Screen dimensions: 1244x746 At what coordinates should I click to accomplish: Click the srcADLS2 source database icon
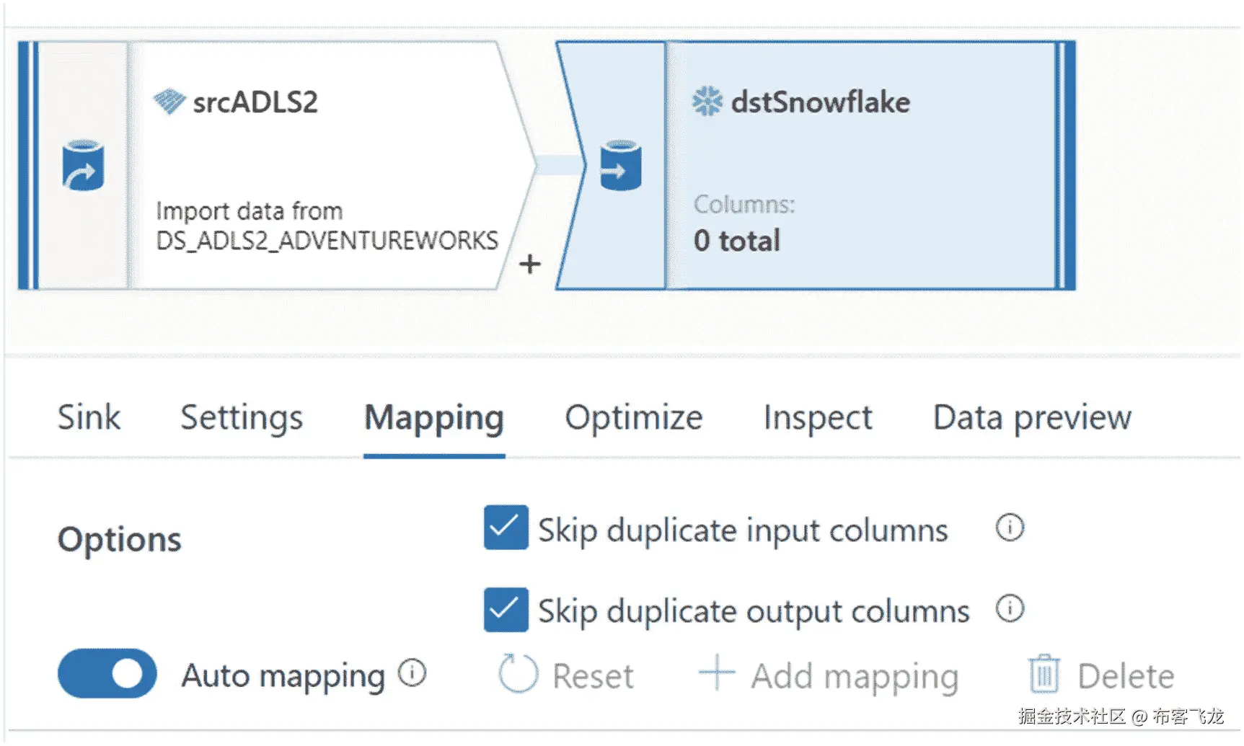(83, 166)
